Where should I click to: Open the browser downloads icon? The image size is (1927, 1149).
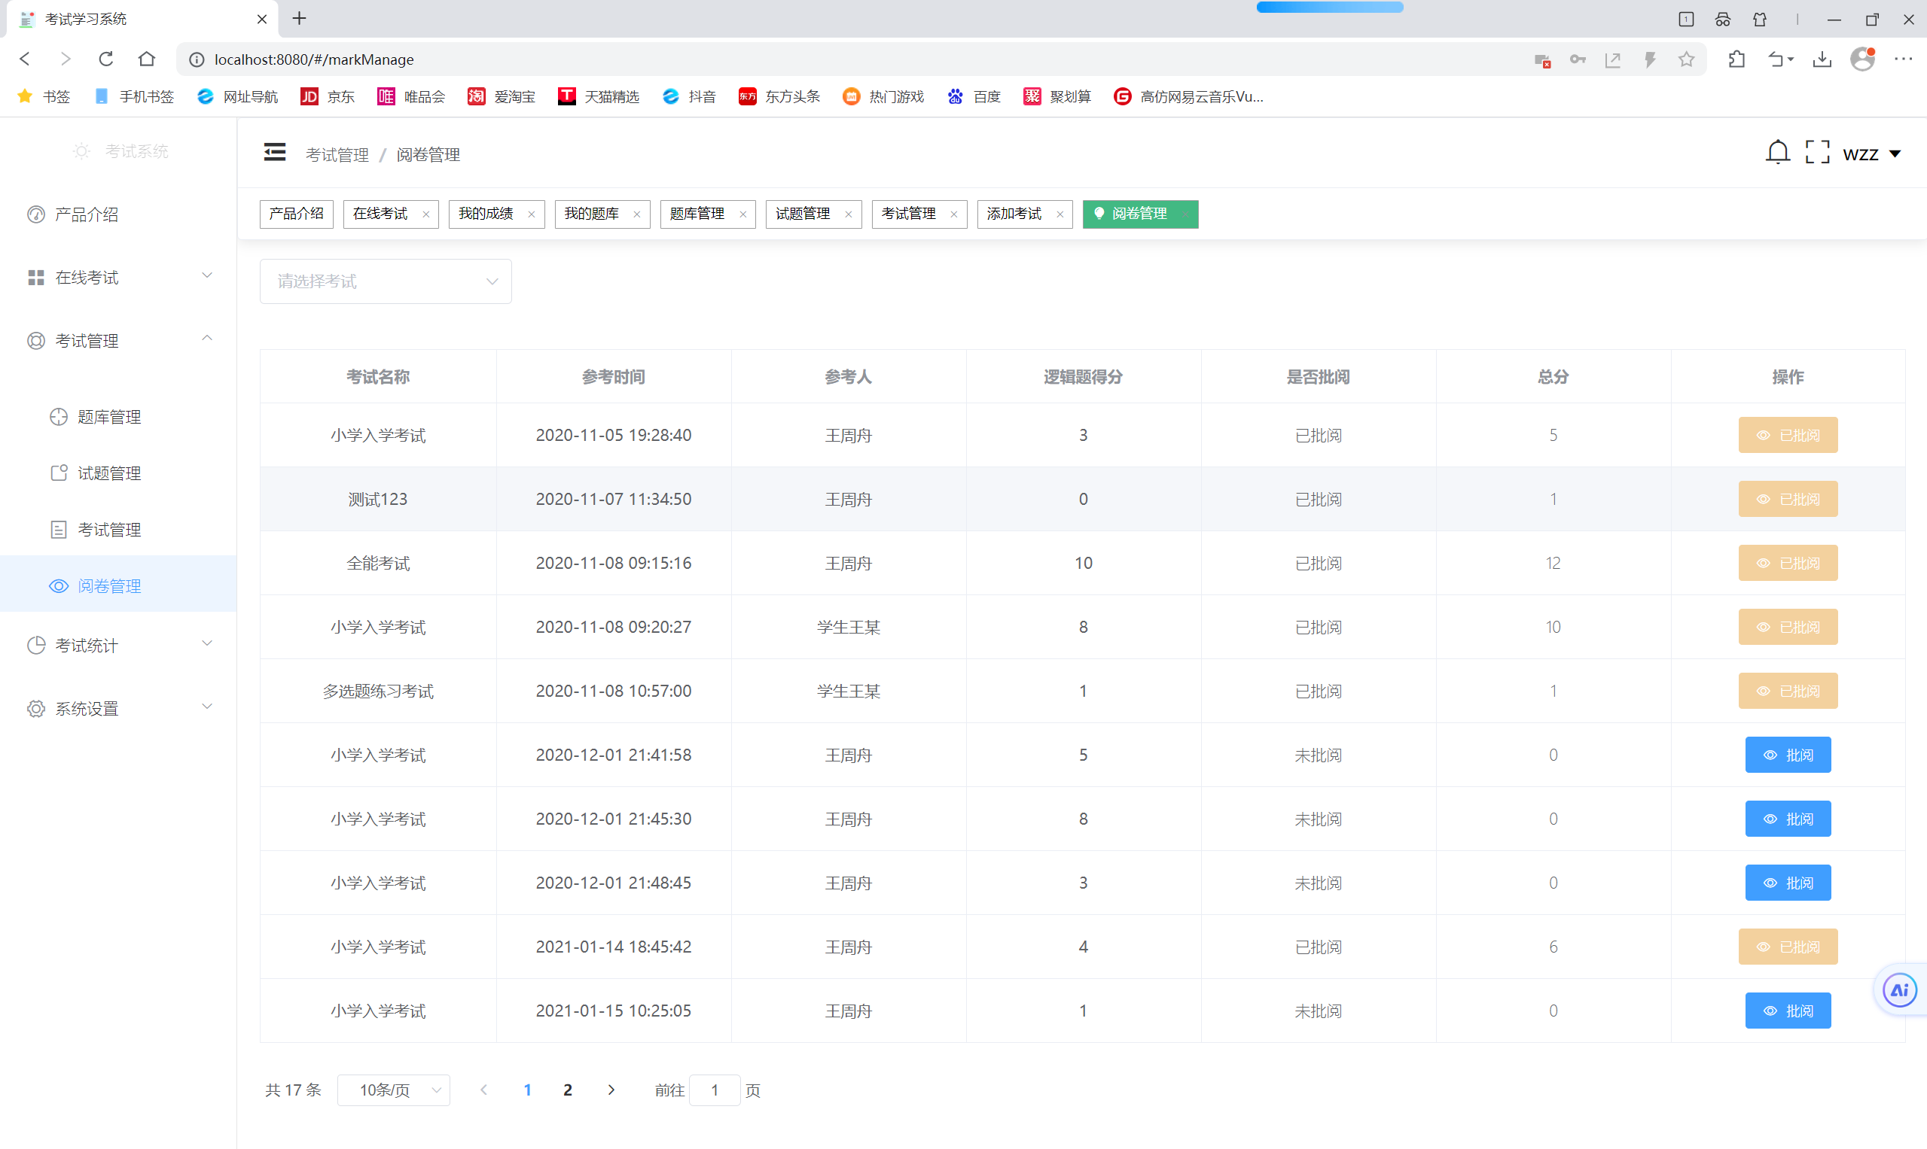click(1822, 59)
